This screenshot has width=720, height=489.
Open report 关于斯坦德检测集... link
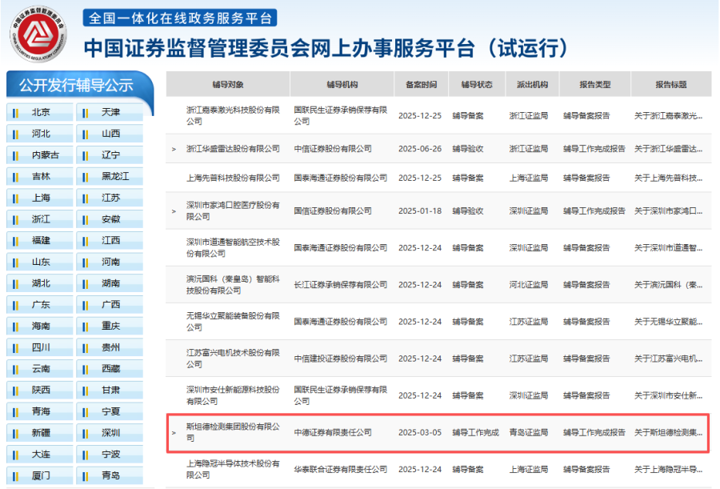[667, 433]
